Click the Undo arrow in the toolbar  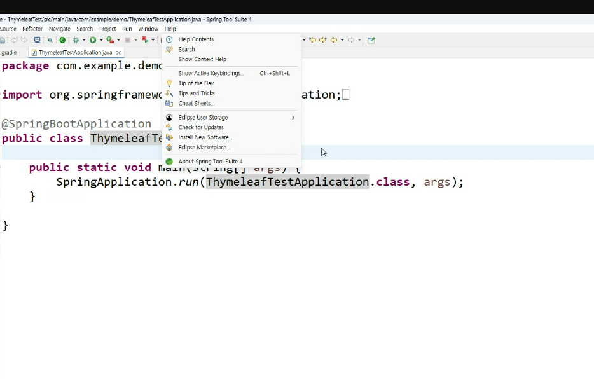(15, 40)
